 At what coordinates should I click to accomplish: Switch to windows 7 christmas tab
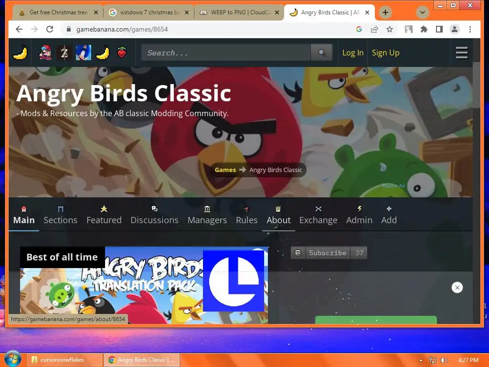pos(149,12)
